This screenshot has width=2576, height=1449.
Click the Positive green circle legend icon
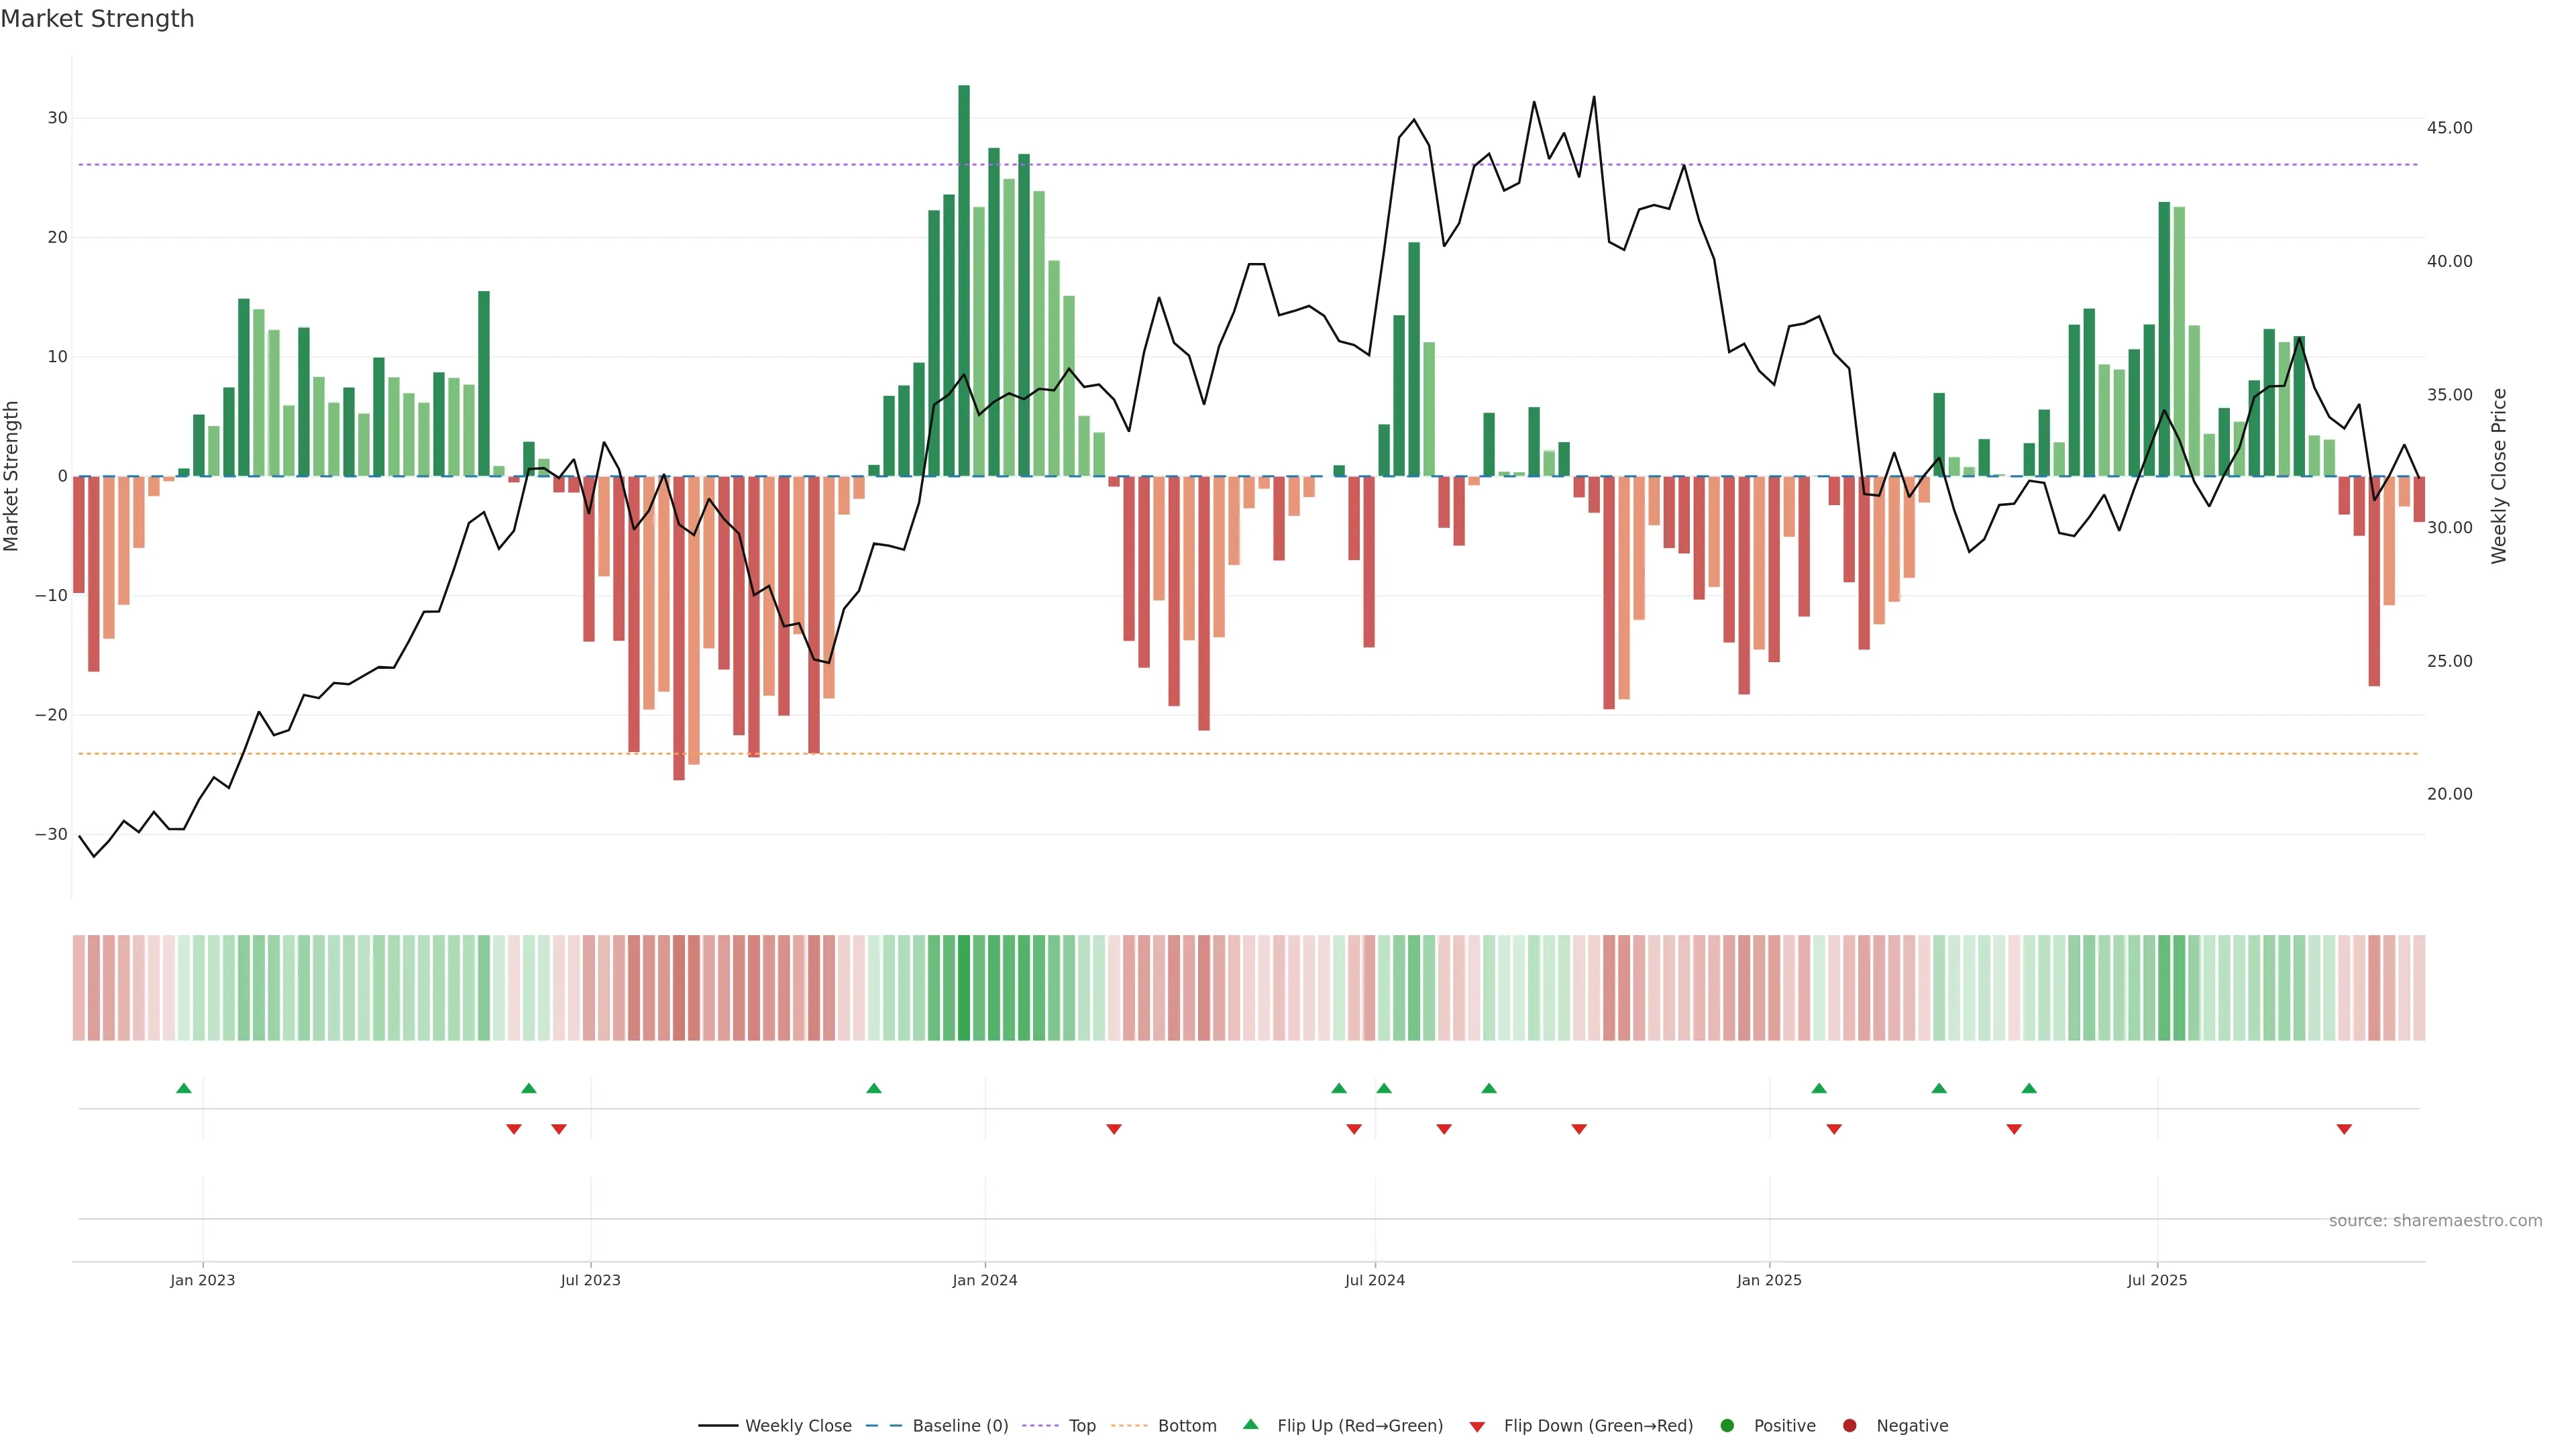(x=1727, y=1426)
